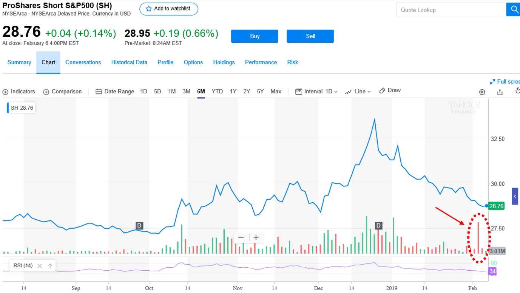Click the ProShares Short S&P500 (SH) title
This screenshot has height=293, width=520.
coord(57,6)
